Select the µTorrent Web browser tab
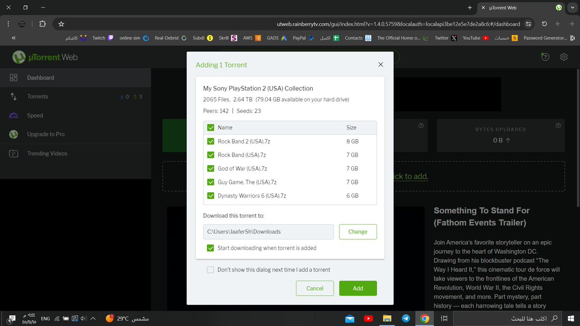Screen dimensions: 580x326 pos(521,8)
